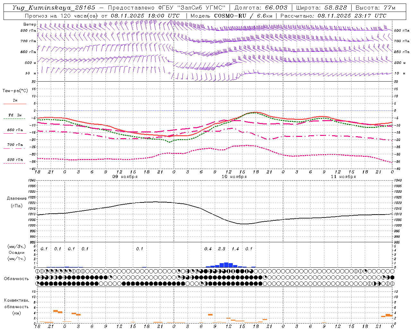Click the 0.4 precipitation amount value
Screen dimensions: 411x329
click(x=208, y=249)
